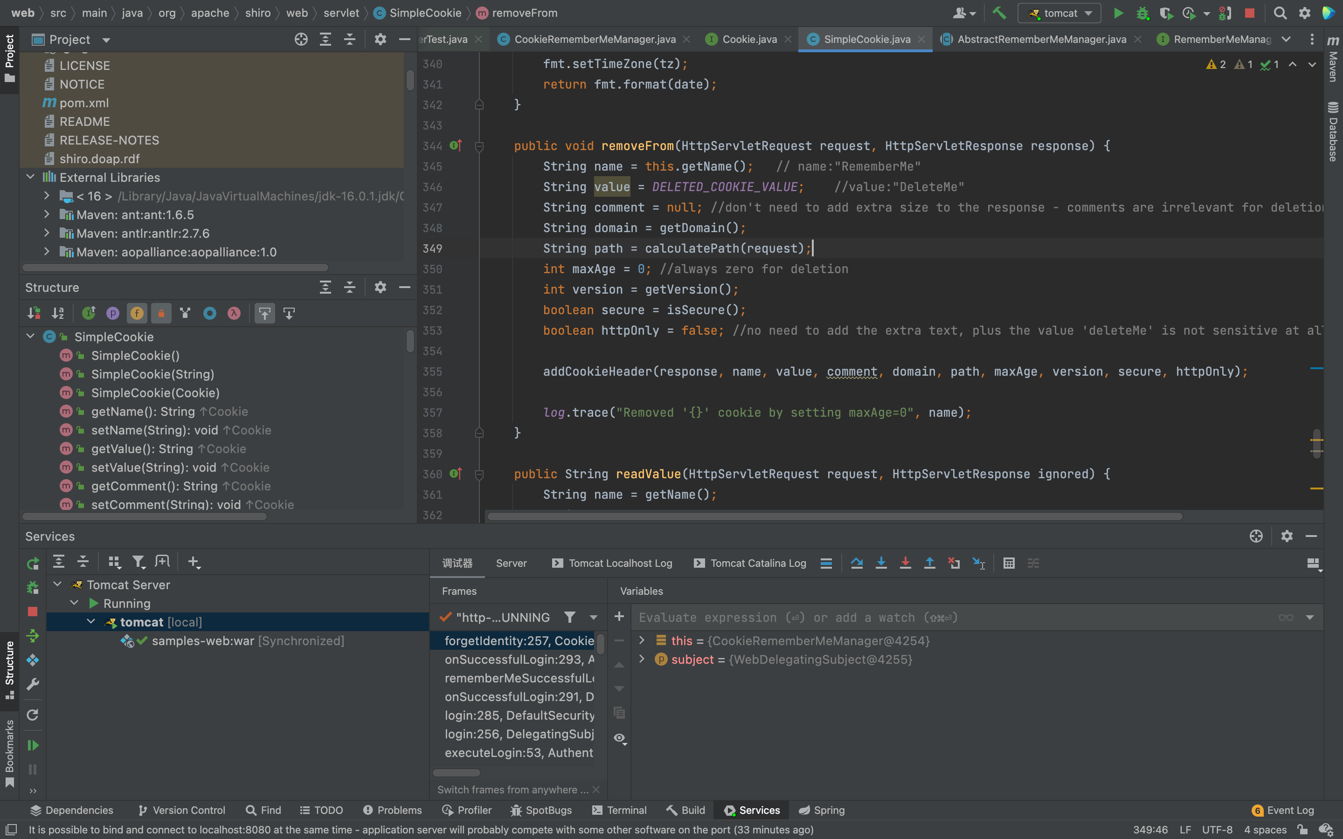
Task: Step Out with the blue up arrow
Action: (929, 563)
